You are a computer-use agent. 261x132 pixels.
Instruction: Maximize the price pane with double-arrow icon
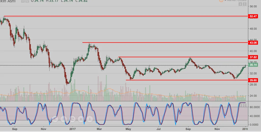(244, 4)
